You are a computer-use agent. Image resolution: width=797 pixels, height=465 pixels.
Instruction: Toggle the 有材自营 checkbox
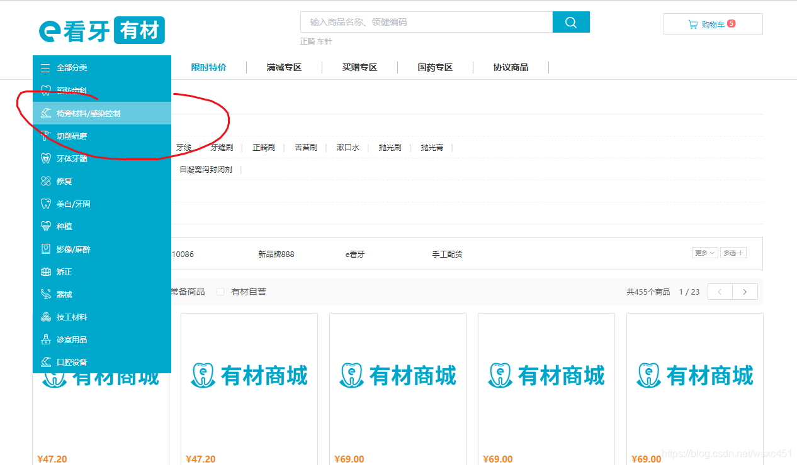tap(220, 292)
